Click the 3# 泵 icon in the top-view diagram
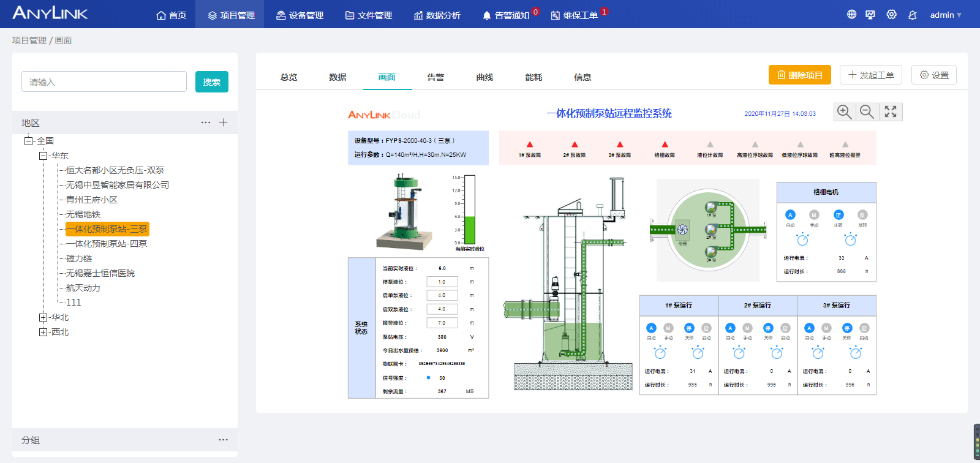The height and width of the screenshot is (463, 980). [710, 252]
